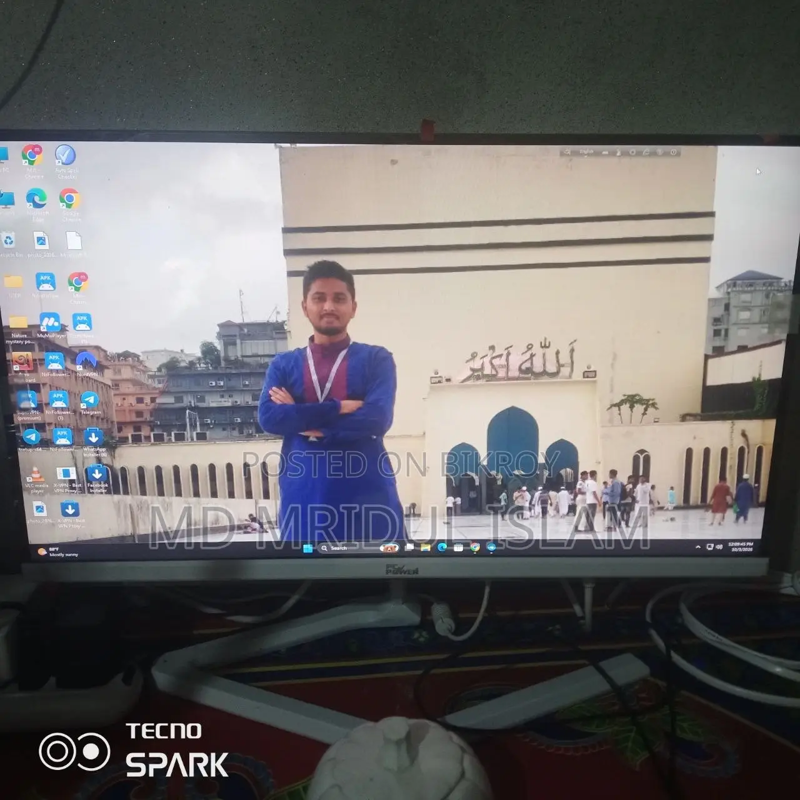Select the Facebook Installer desktop icon
800x800 pixels.
(97, 479)
